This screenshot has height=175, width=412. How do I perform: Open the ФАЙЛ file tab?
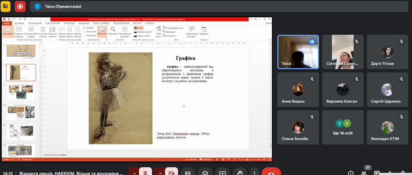click(7, 23)
